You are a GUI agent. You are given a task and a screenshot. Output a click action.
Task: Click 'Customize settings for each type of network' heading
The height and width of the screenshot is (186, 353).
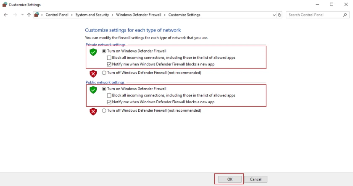pos(133,30)
